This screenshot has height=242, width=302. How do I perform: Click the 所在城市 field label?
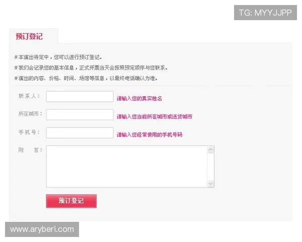tap(30, 113)
